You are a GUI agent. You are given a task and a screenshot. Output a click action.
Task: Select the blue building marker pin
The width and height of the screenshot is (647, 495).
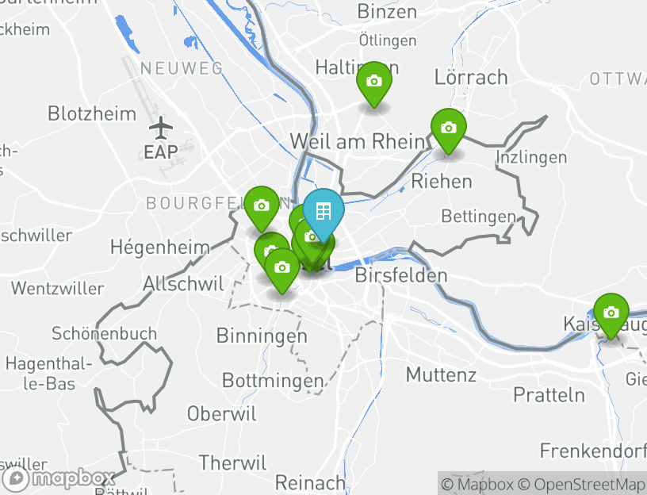(323, 213)
